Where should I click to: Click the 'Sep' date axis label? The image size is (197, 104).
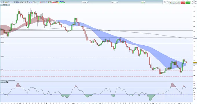pyautogui.click(x=179, y=103)
